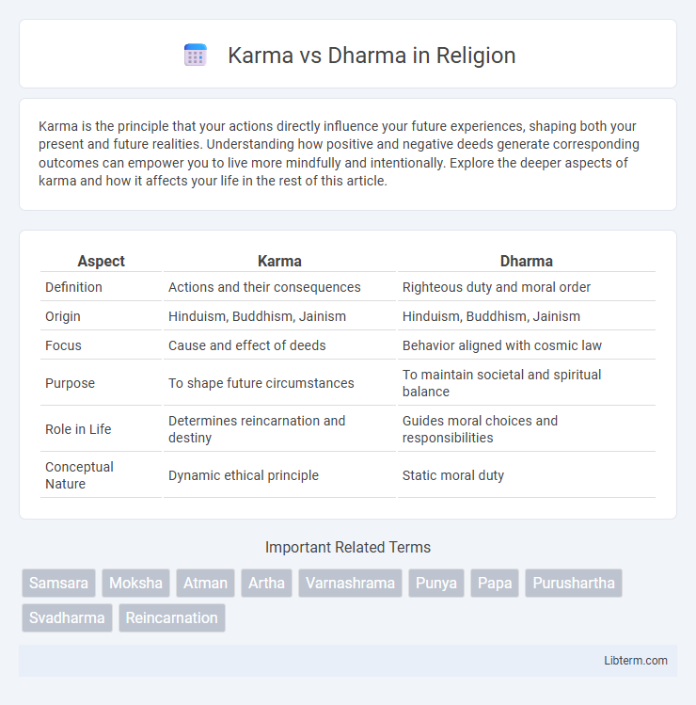This screenshot has height=705, width=696.
Task: Open the Moksha related term tag
Action: (135, 584)
